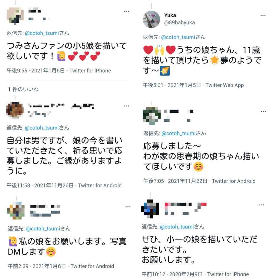Viewport: 271px width, 280px height.
Task: Open 午後11:58 · 2021年11月26日 timestamp
Action: click(x=40, y=185)
